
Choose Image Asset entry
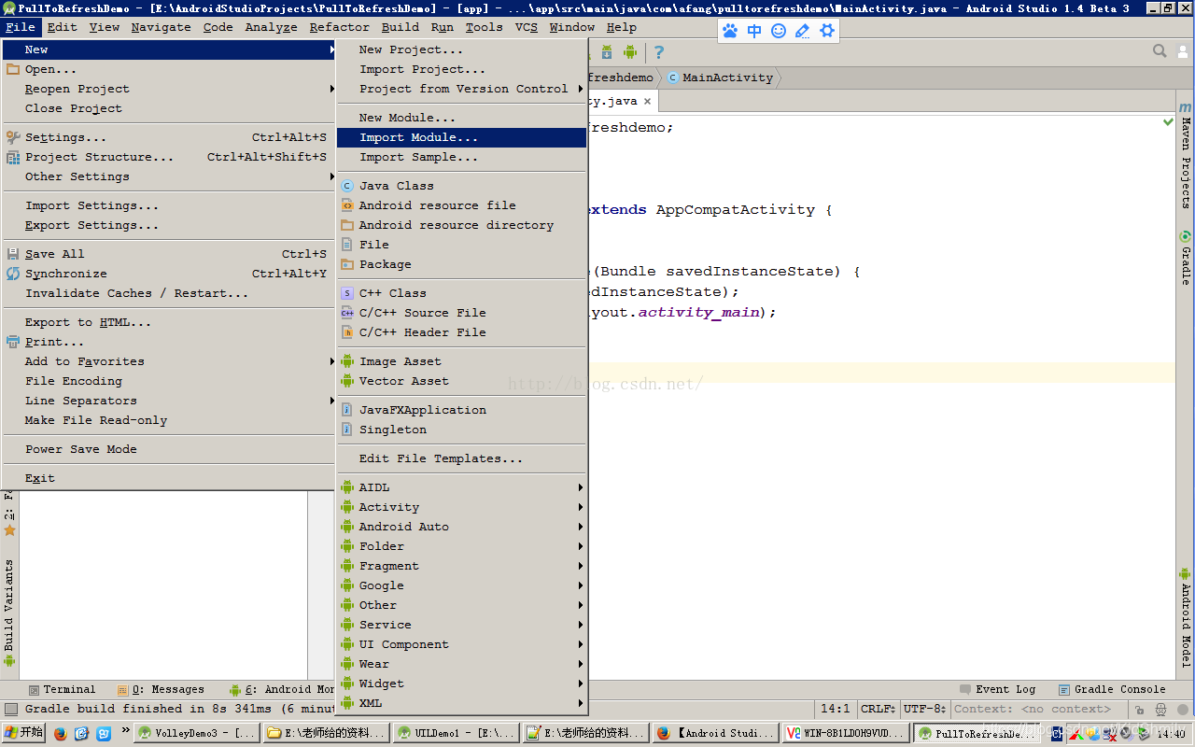pos(461,361)
